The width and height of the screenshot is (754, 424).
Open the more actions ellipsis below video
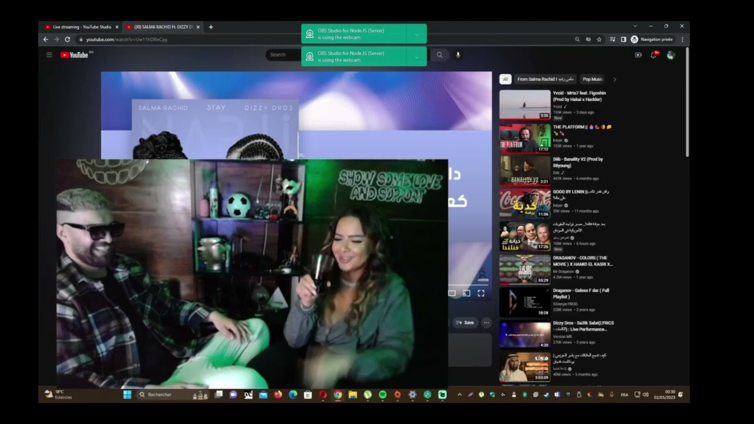pyautogui.click(x=486, y=322)
